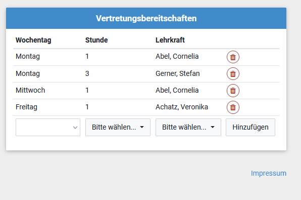Click the Freitag weekday cell
Screen dimensions: 301x200
[x=26, y=107]
